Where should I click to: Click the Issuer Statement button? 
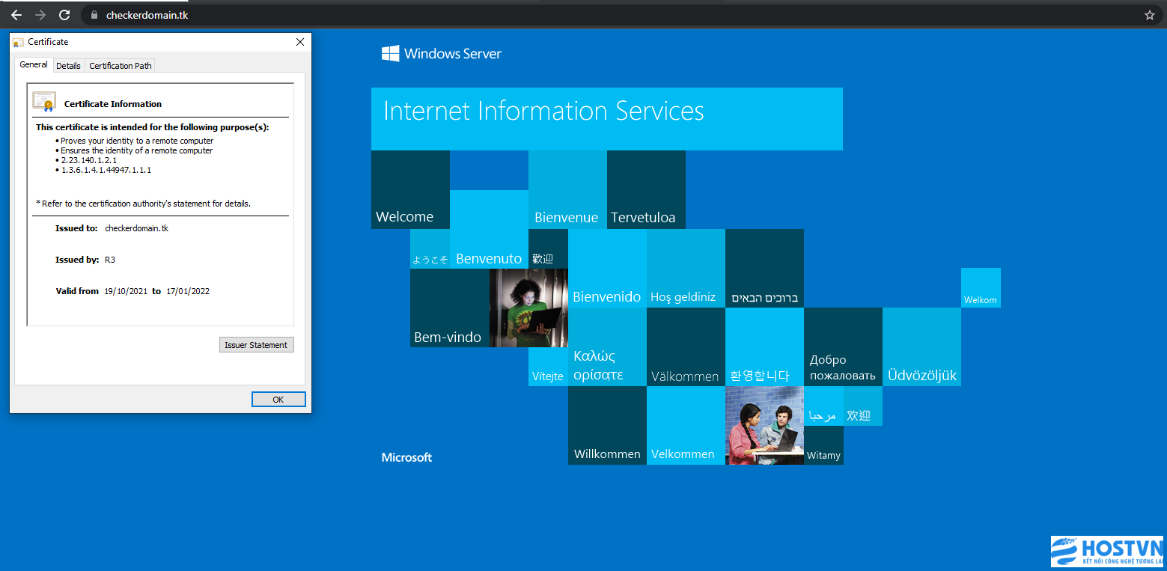coord(256,345)
